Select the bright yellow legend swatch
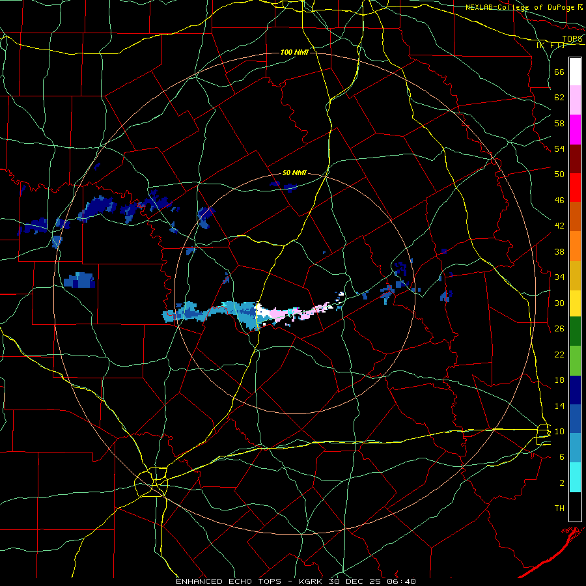The height and width of the screenshot is (586, 586). pos(575,303)
